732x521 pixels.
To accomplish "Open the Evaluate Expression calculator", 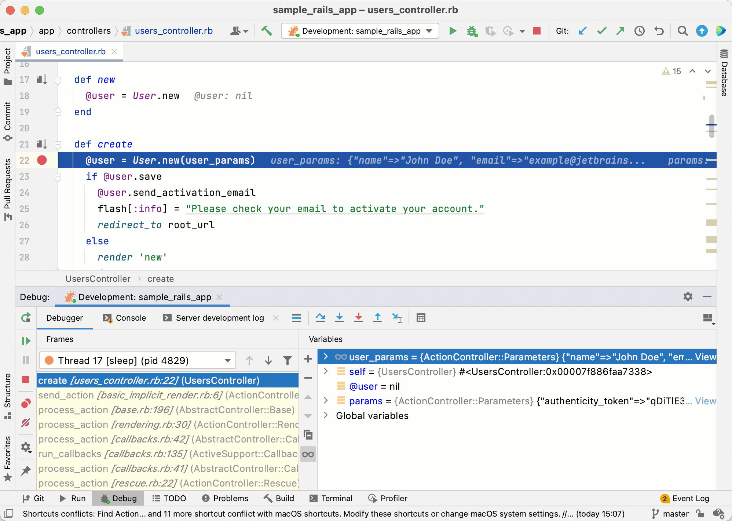I will click(x=421, y=318).
